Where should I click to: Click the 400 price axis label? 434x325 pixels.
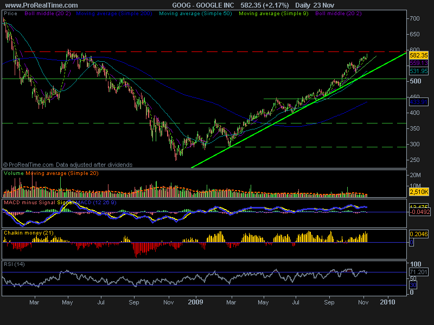click(414, 113)
